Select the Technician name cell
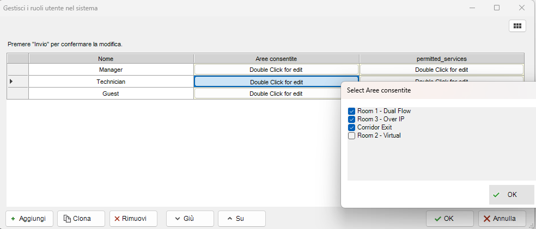536x229 pixels. pyautogui.click(x=111, y=82)
